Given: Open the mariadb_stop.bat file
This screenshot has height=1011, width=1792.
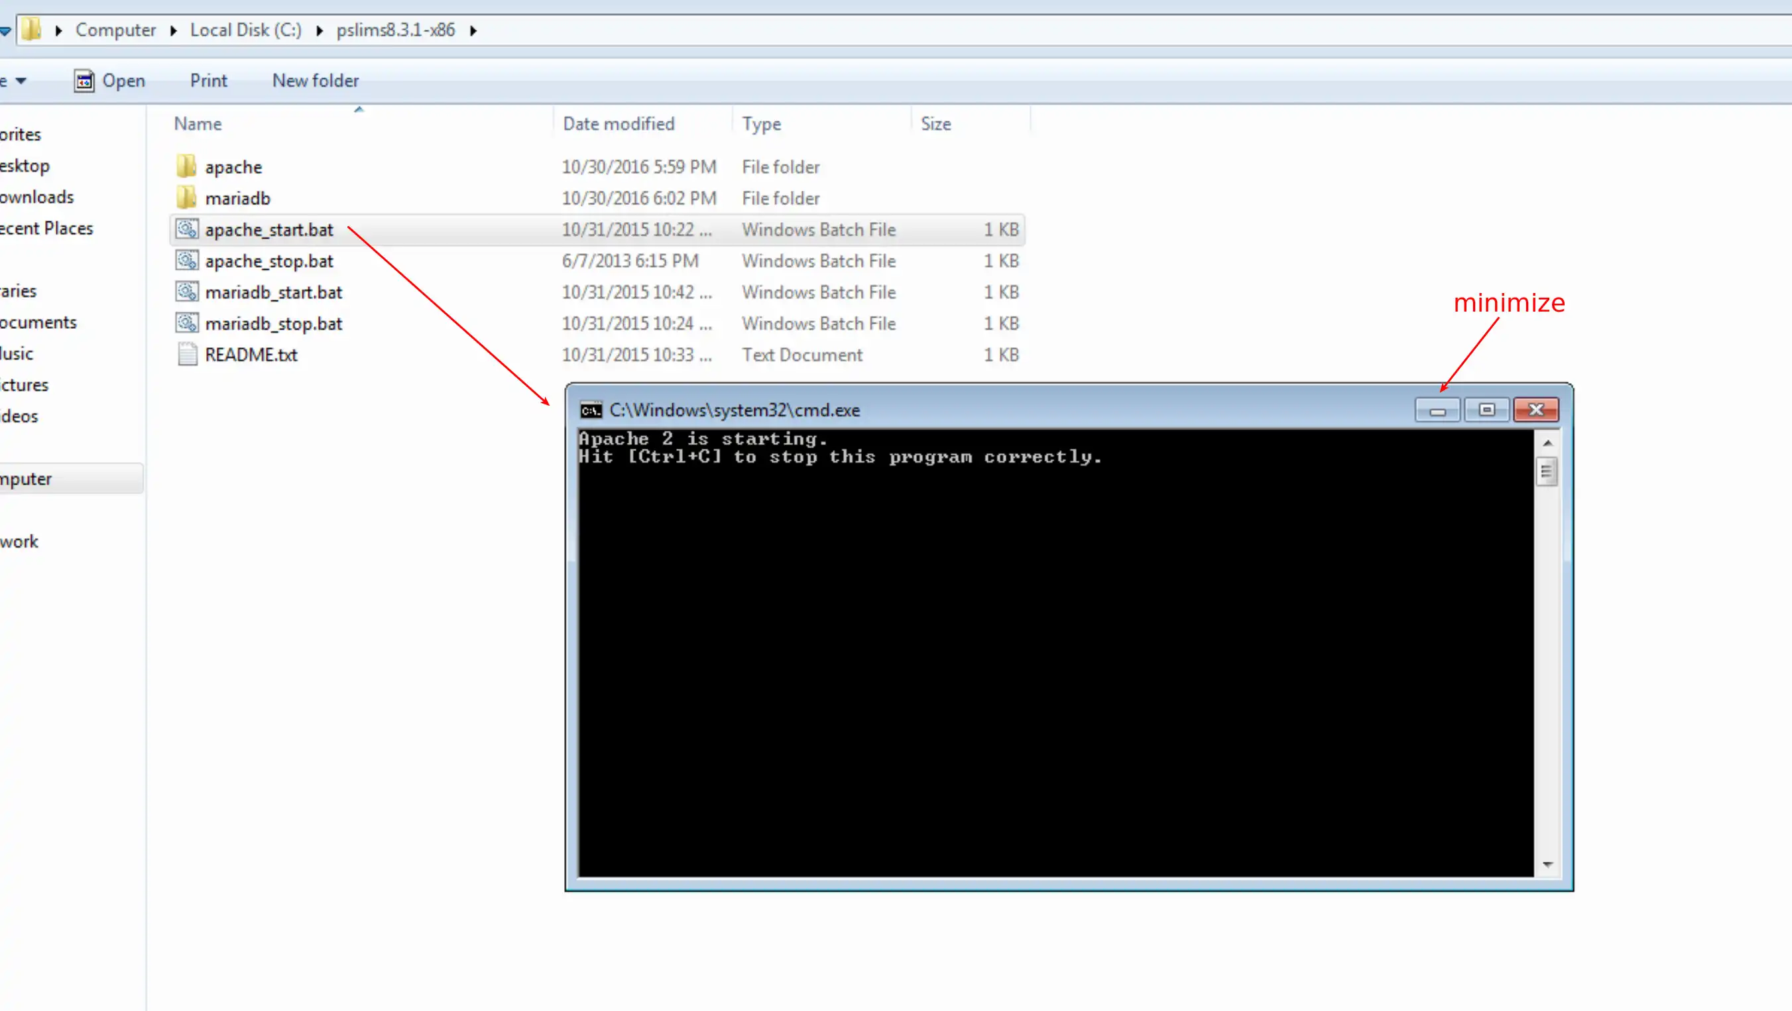Looking at the screenshot, I should tap(273, 323).
